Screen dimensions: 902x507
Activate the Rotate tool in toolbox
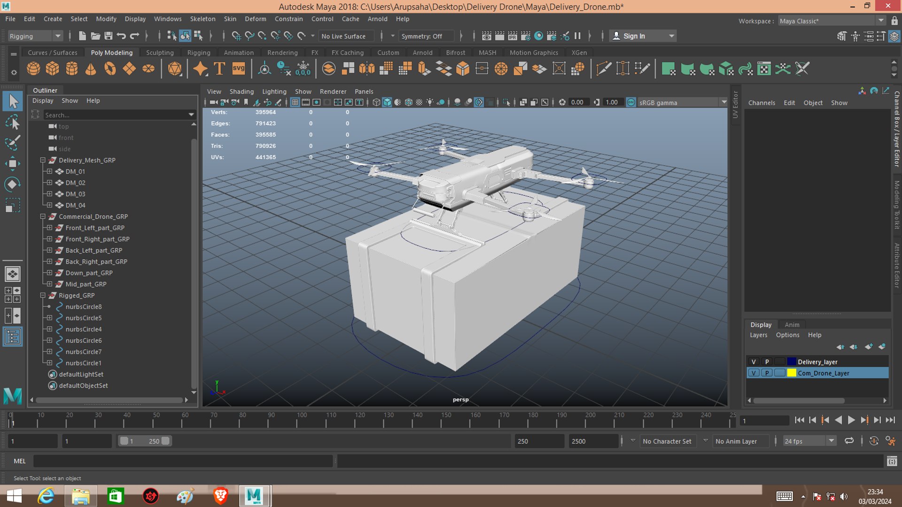point(13,184)
